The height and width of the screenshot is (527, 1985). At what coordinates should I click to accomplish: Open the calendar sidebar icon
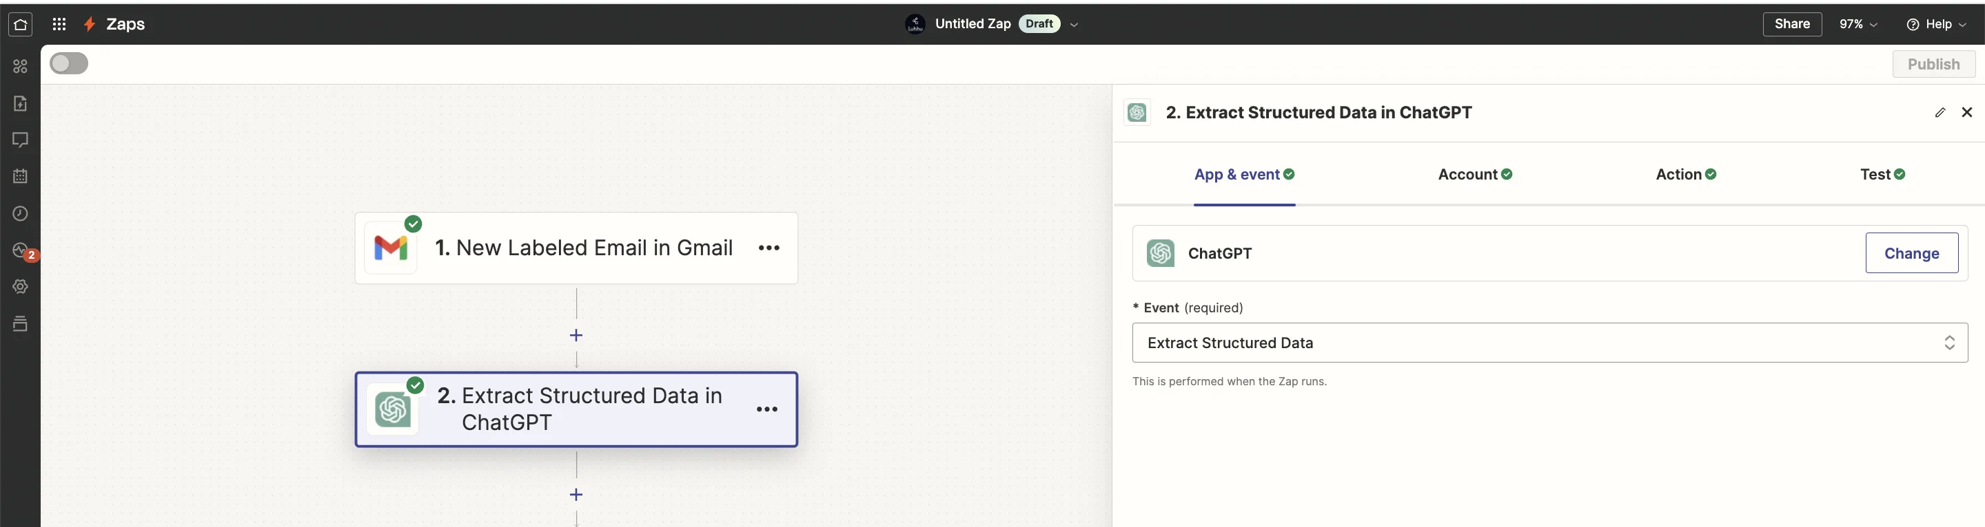pyautogui.click(x=20, y=176)
